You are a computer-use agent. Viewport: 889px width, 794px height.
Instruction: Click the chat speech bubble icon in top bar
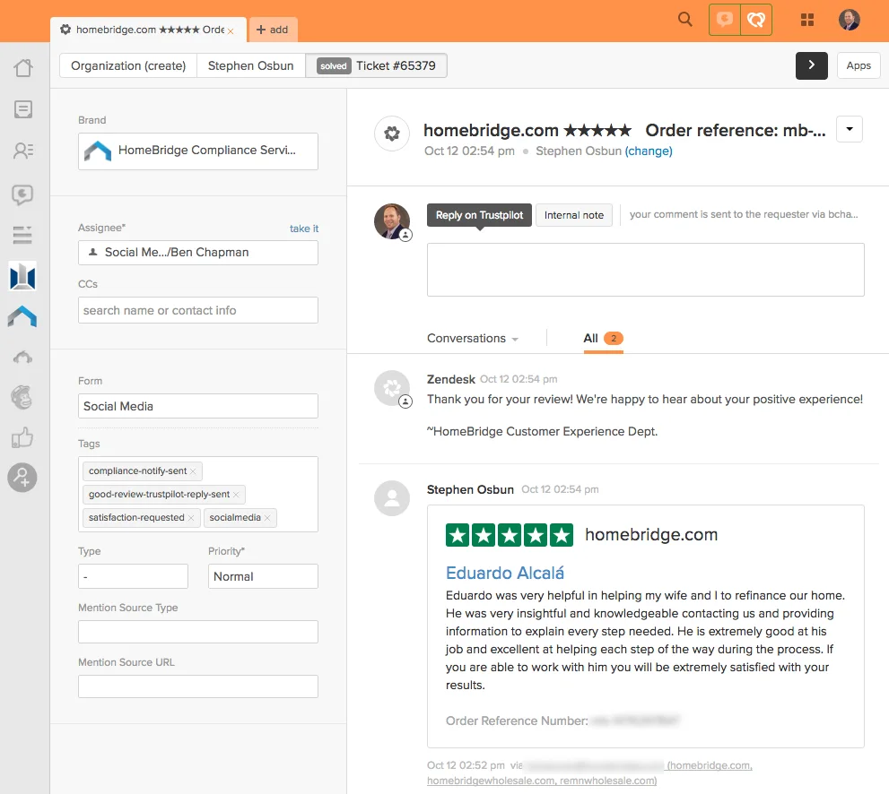point(725,21)
